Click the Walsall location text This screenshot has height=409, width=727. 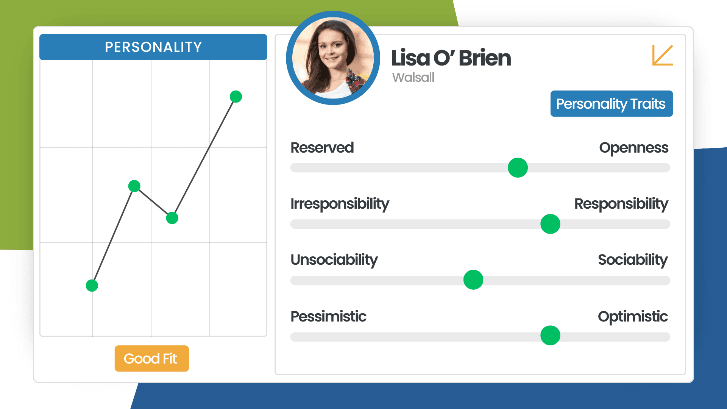413,77
